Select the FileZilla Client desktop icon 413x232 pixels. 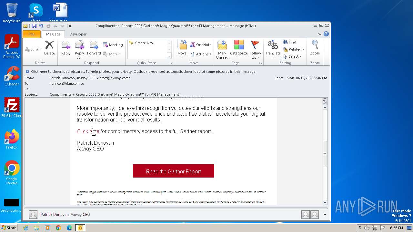(12, 108)
